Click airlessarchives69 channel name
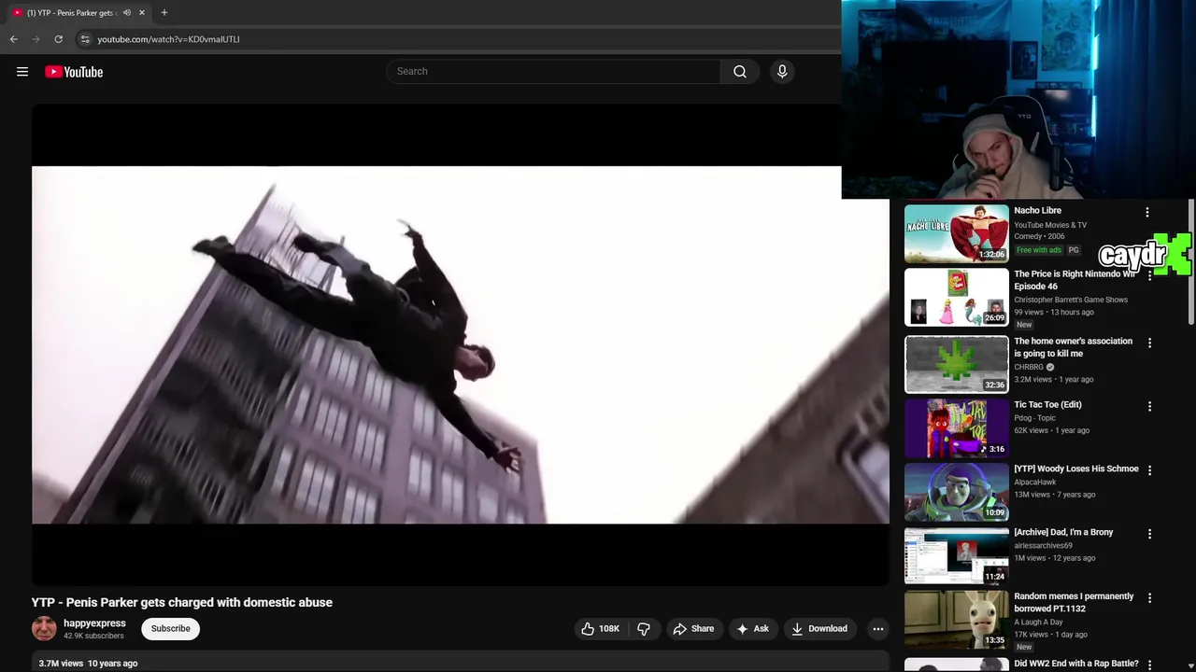Viewport: 1196px width, 672px height. [x=1043, y=546]
